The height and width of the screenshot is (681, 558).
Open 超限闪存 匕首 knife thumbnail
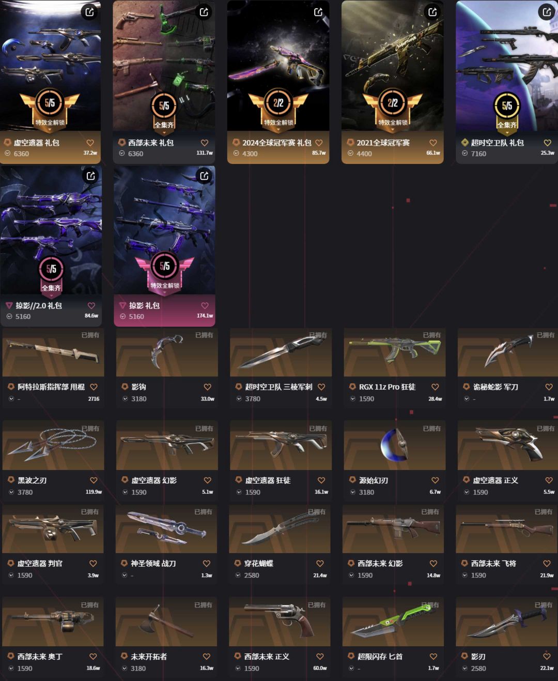393,622
